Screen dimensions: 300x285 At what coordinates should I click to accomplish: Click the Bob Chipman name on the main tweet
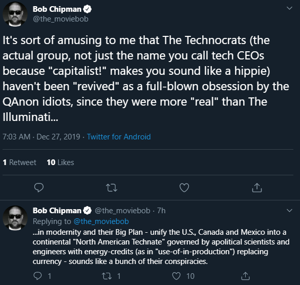[57, 9]
